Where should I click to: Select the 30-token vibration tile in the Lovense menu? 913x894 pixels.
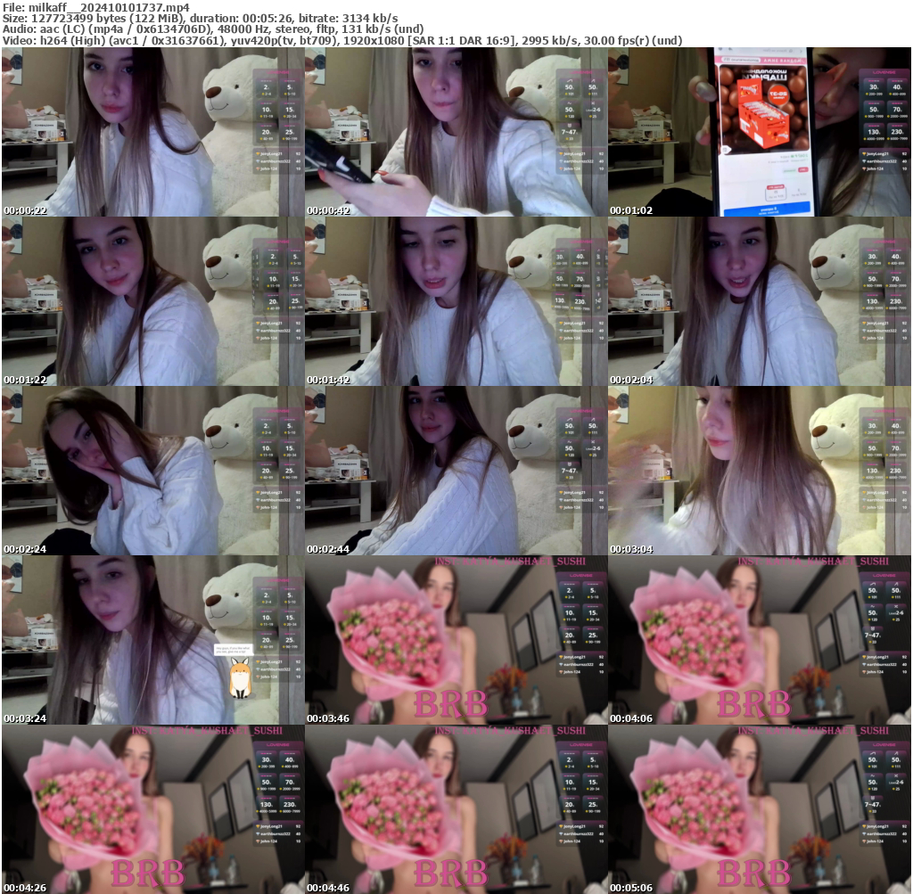click(873, 86)
